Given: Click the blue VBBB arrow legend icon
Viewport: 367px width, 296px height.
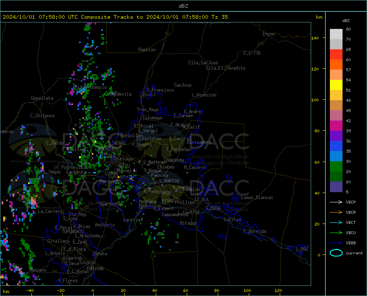Looking at the screenshot, I should [x=336, y=243].
